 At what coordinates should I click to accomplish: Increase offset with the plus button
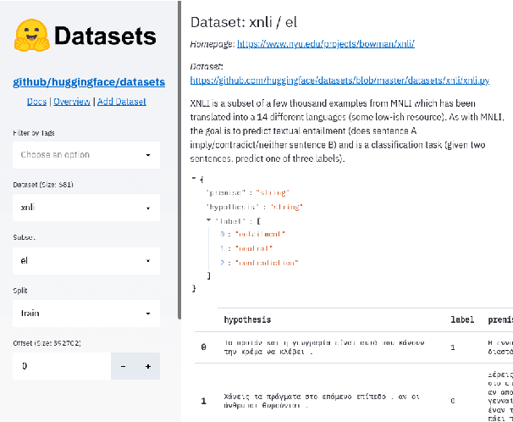(x=147, y=366)
